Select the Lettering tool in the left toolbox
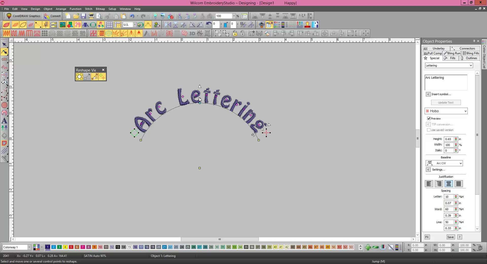Viewport: 487px width, 264px height. coord(5,121)
